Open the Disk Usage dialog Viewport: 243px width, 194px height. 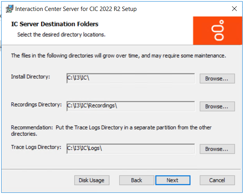click(92, 180)
